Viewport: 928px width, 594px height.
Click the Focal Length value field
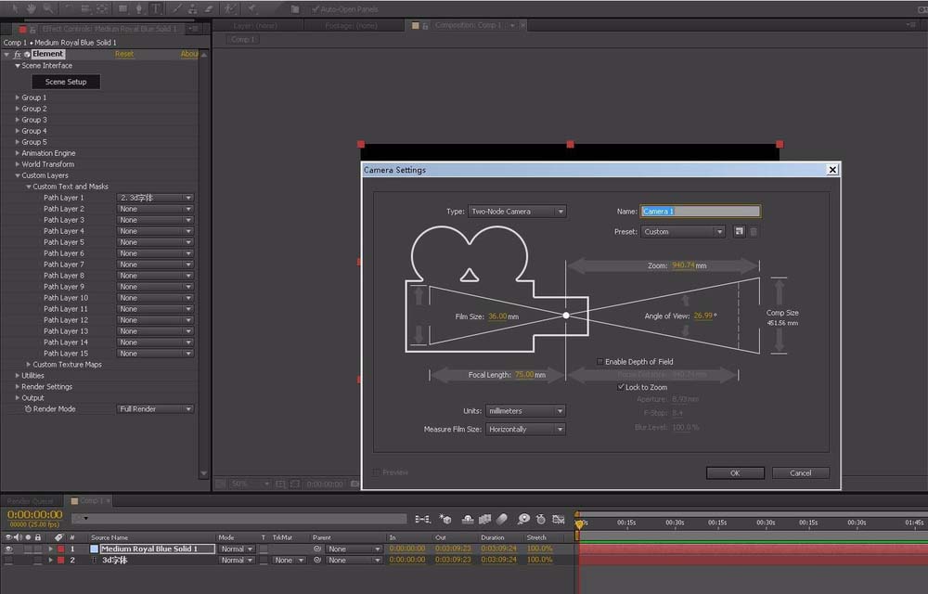click(524, 375)
